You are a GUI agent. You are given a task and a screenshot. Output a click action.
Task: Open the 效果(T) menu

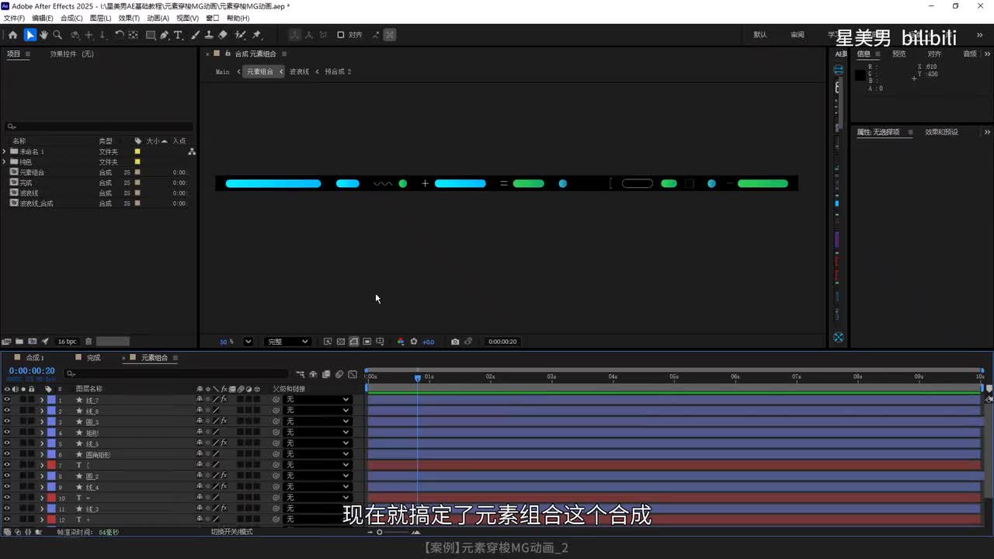(129, 18)
